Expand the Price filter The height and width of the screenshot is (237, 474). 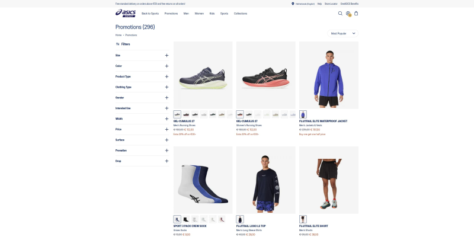point(142,129)
